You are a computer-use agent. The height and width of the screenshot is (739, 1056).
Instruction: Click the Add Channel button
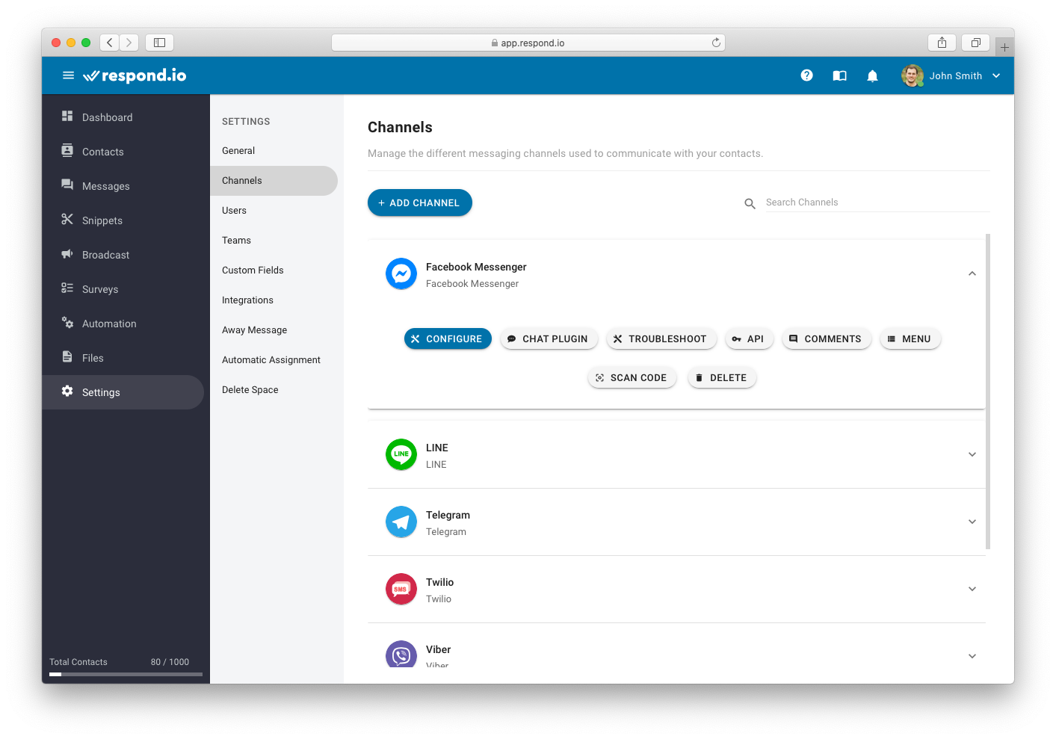tap(419, 202)
